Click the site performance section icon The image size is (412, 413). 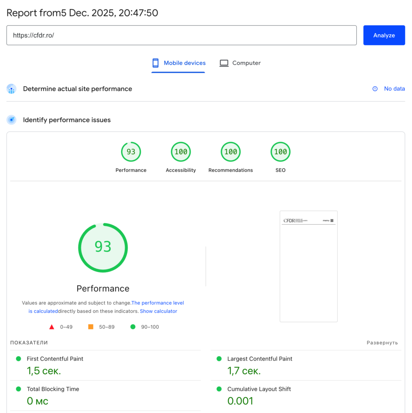(x=12, y=89)
